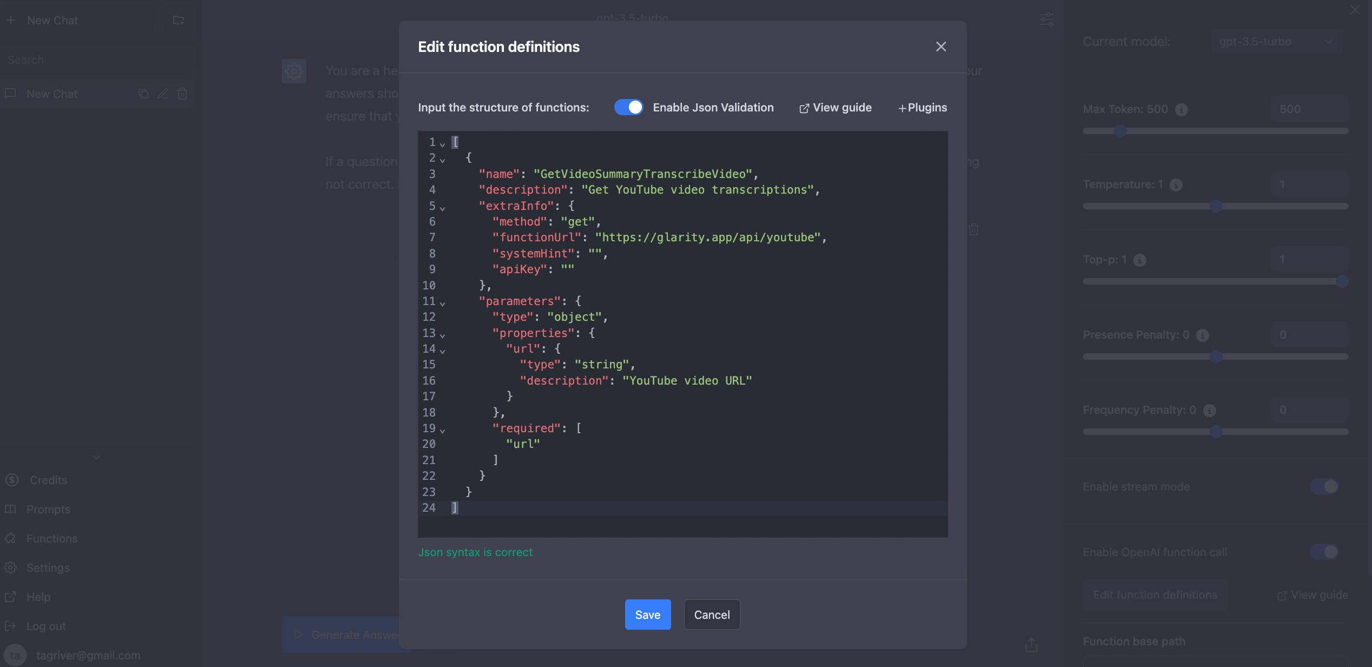1372x667 pixels.
Task: Open Functions in the sidebar menu
Action: (52, 539)
